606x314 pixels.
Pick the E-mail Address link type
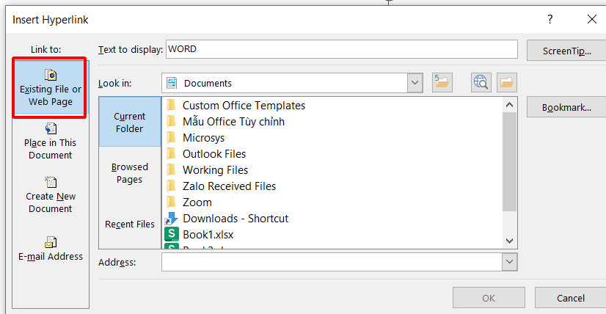pos(50,249)
